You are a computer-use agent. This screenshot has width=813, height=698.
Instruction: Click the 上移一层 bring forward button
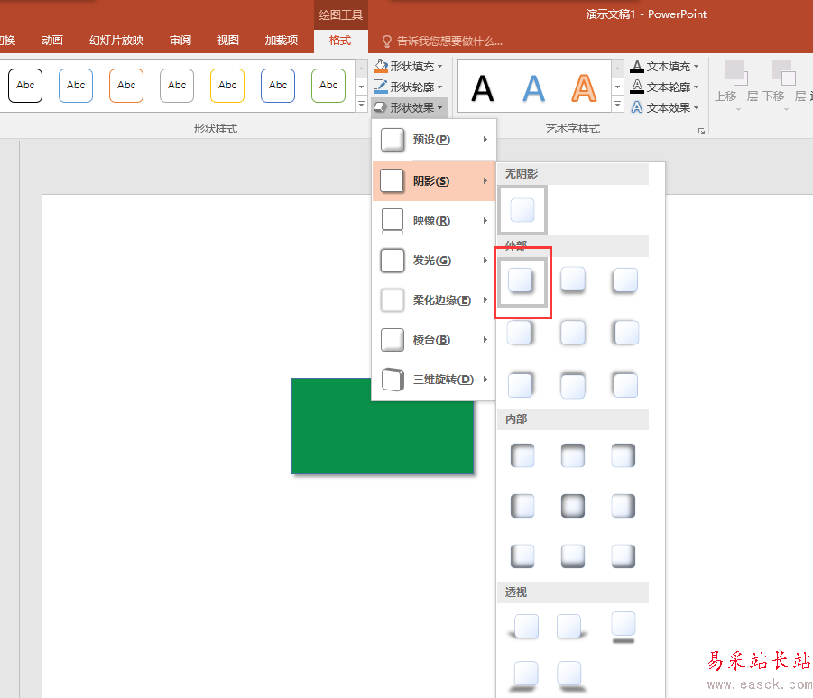(736, 85)
